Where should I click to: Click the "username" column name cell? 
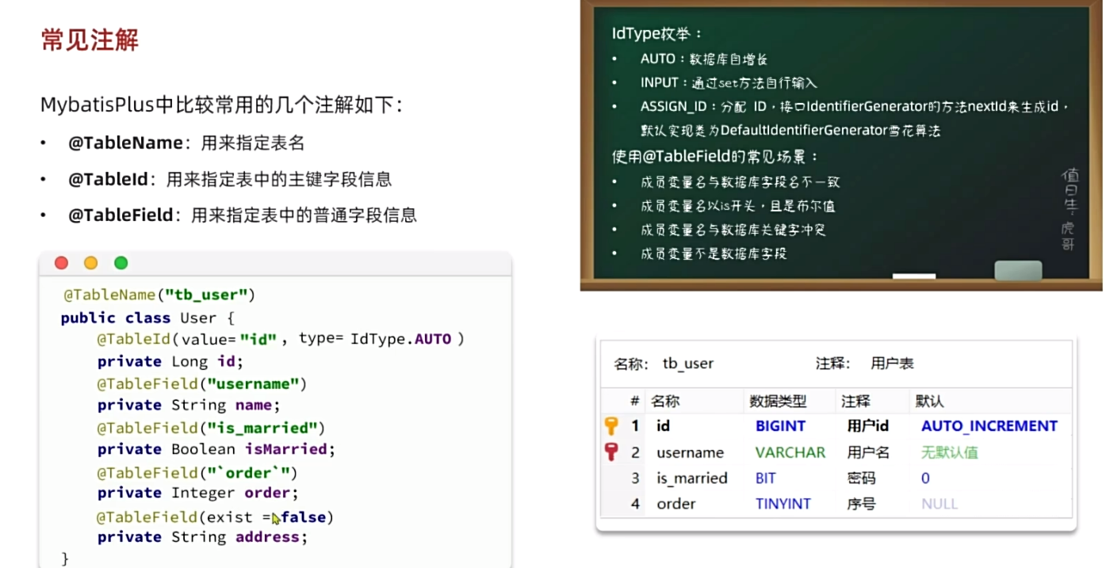(x=690, y=452)
